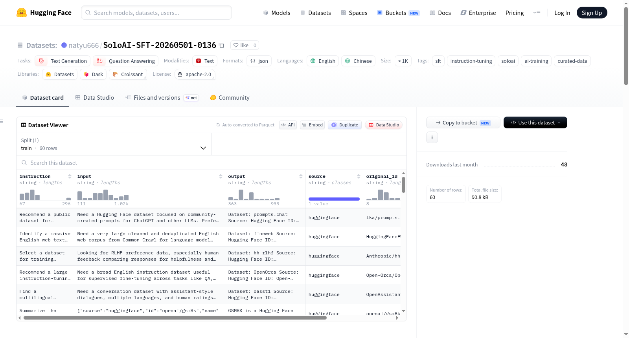Click the Question Answering task tag
This screenshot has height=338, width=629.
tap(126, 61)
